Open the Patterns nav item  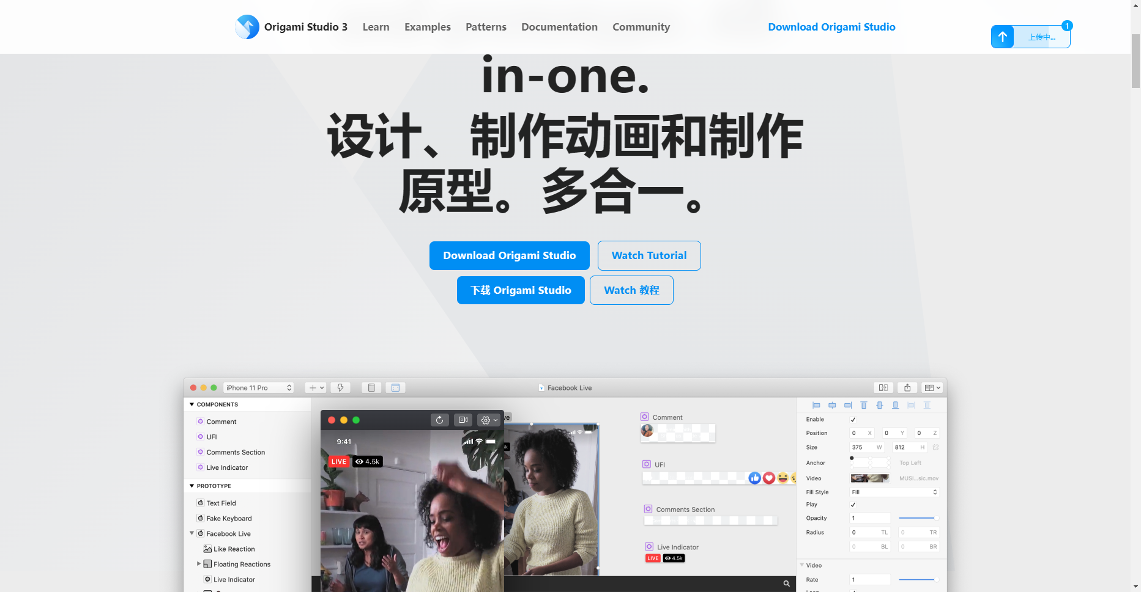coord(486,27)
